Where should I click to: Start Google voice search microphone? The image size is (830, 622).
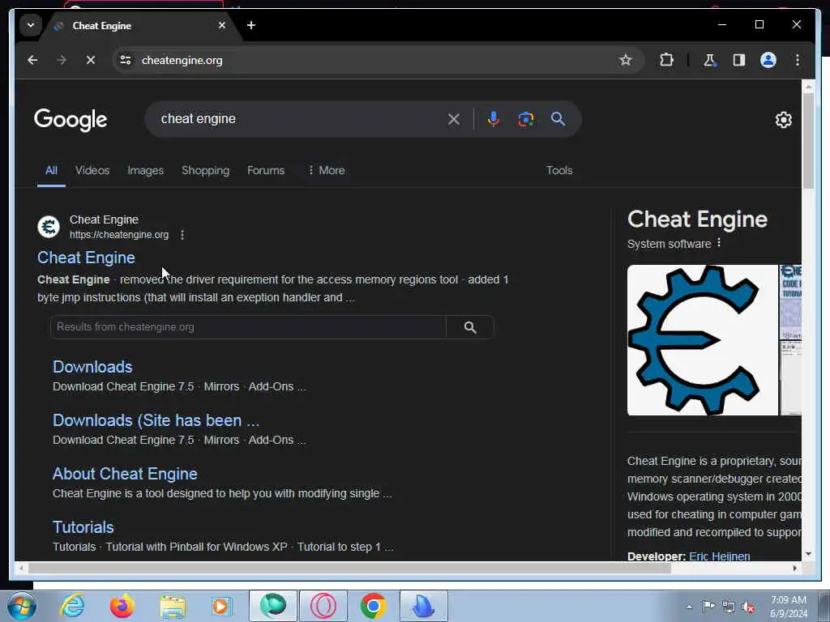tap(494, 119)
